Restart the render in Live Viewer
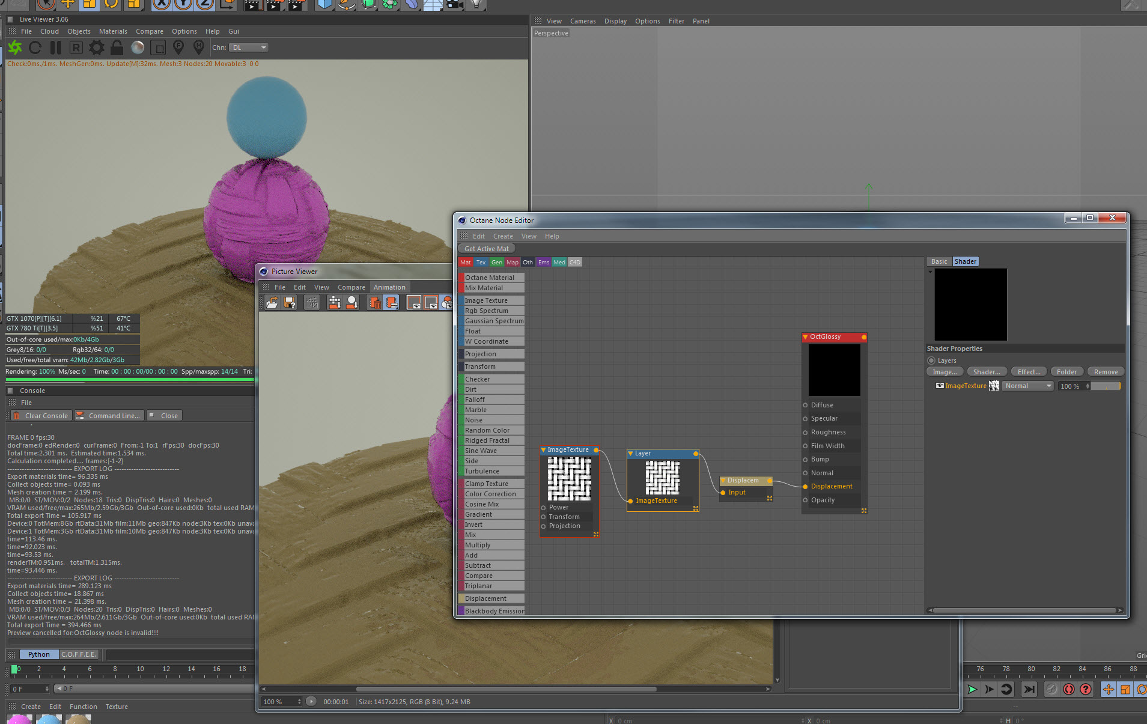 tap(35, 47)
